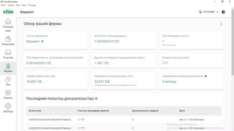
Task: Open the Полный узел (full node) page
Action: 8,25
